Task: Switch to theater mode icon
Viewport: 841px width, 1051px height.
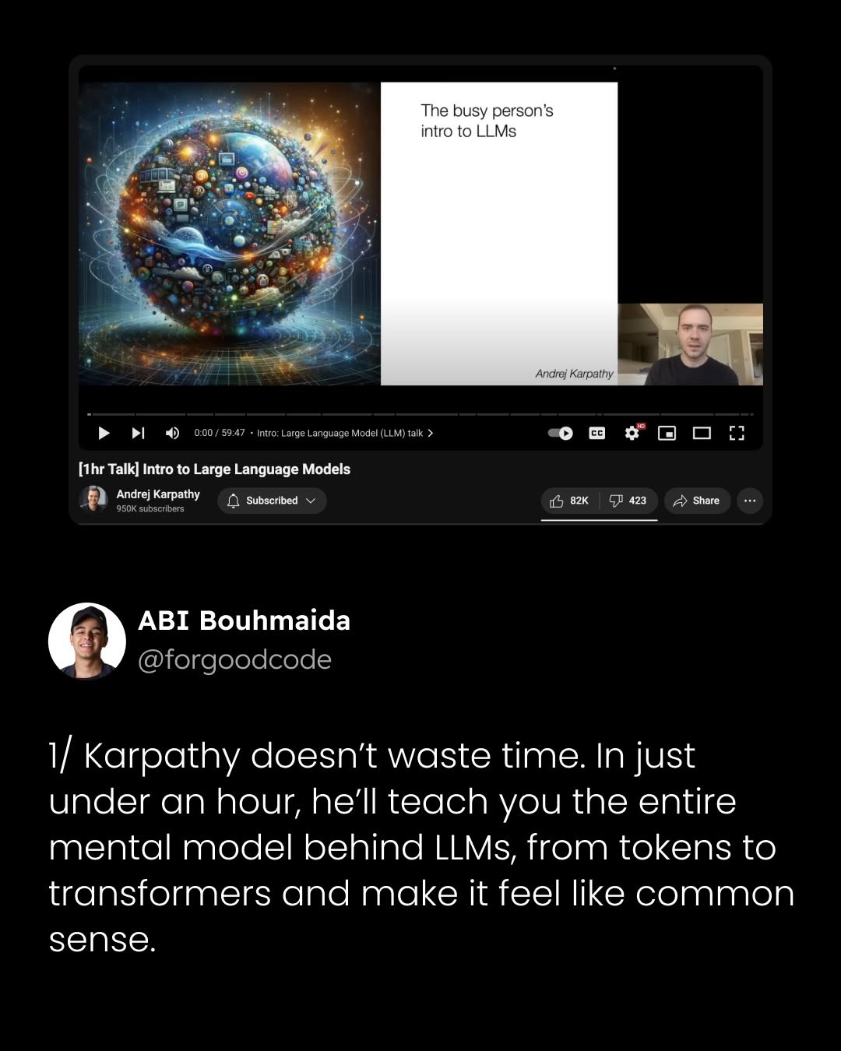Action: tap(702, 433)
